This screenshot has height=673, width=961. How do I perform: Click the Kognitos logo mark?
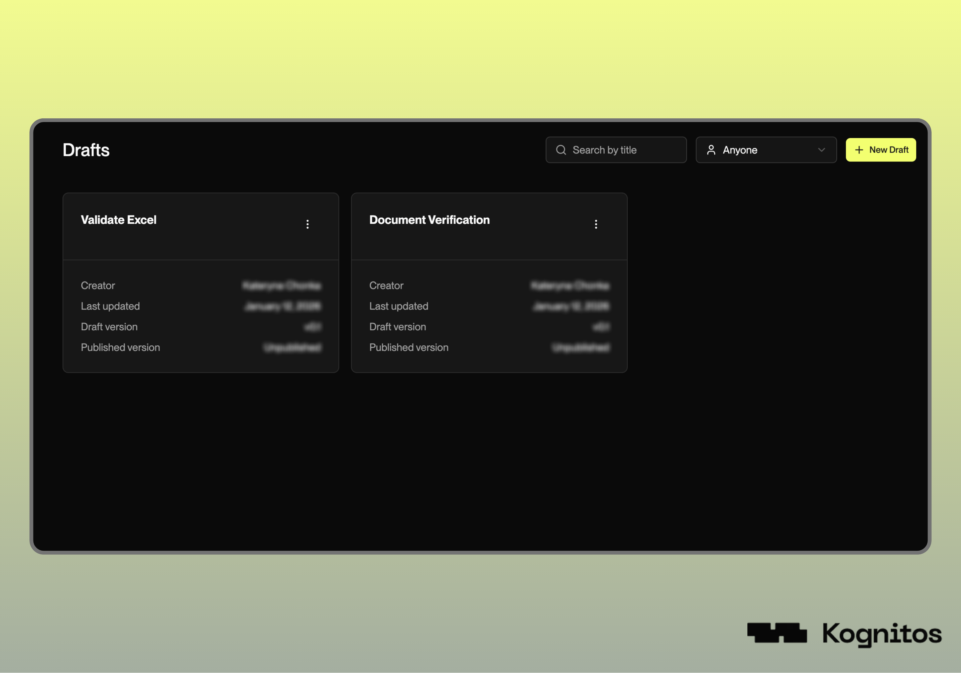pyautogui.click(x=777, y=633)
